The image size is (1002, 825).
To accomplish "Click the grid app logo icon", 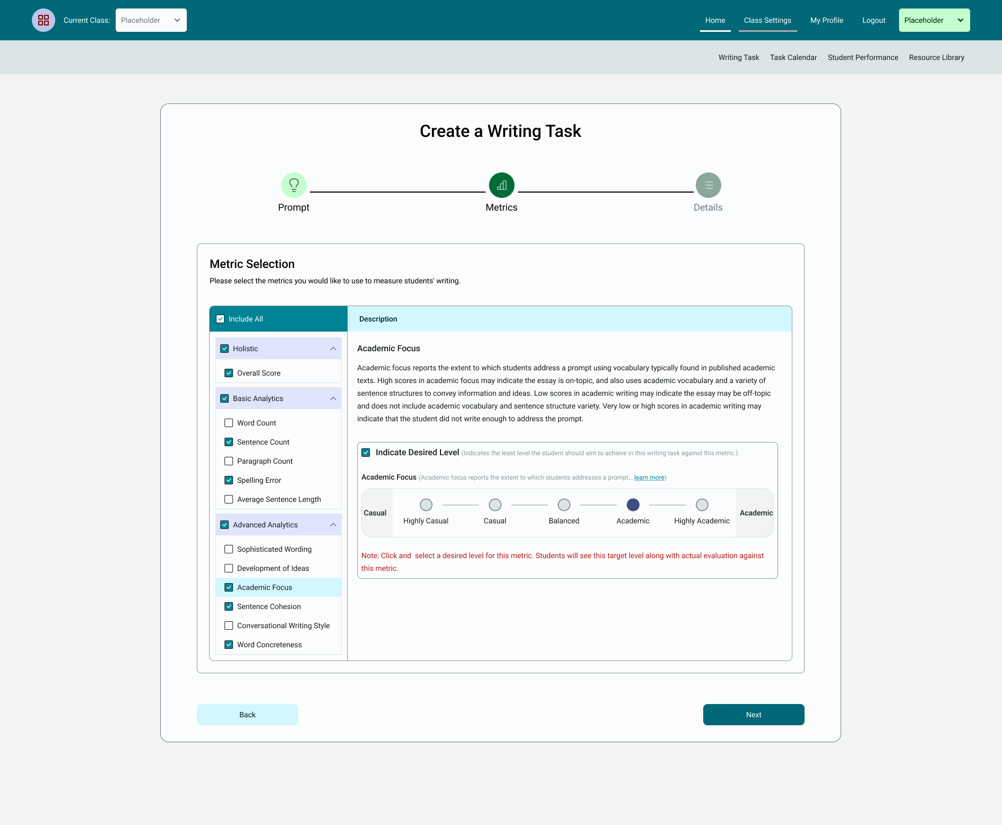I will 44,20.
